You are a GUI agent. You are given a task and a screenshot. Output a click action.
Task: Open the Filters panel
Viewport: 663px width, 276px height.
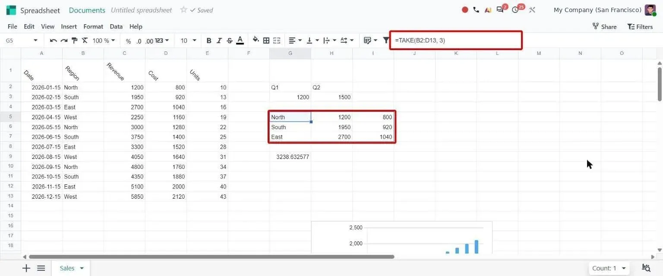640,27
